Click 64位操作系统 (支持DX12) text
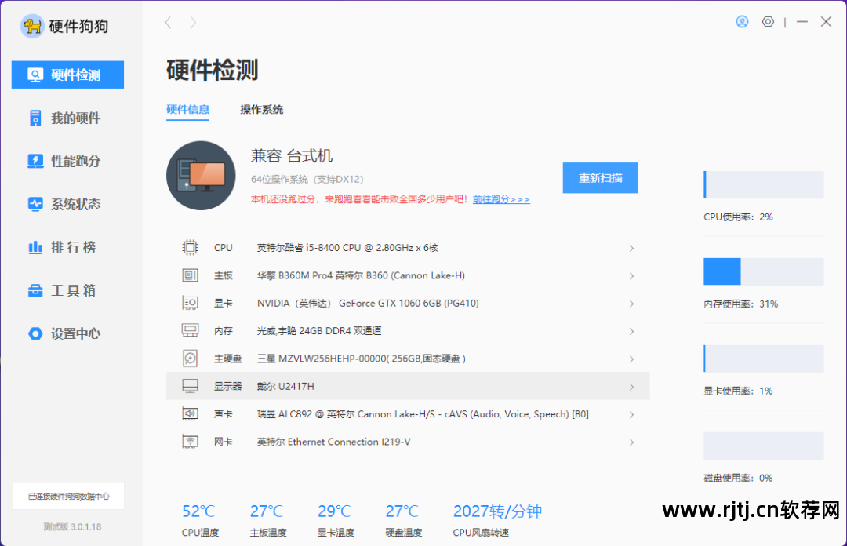 point(307,179)
